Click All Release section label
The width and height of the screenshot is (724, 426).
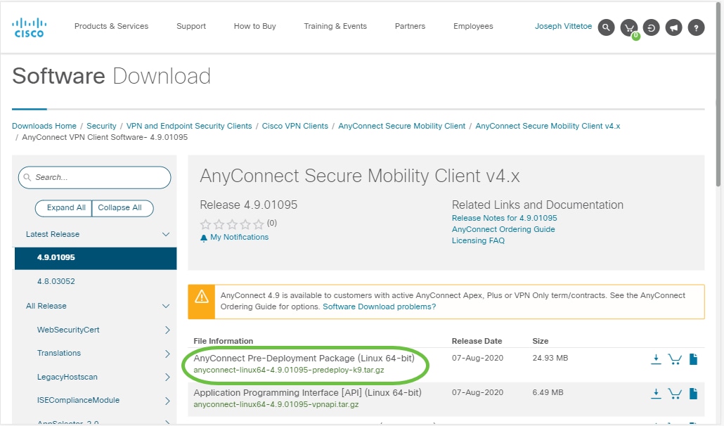click(x=46, y=306)
